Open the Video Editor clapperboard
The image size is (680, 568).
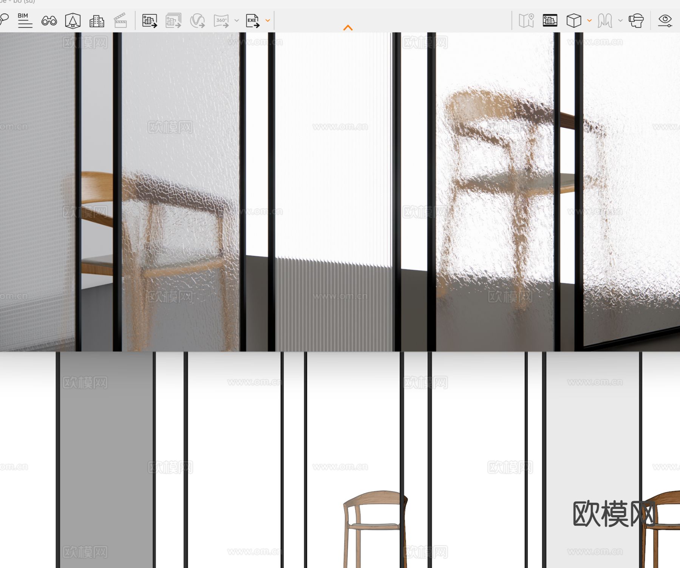click(121, 21)
